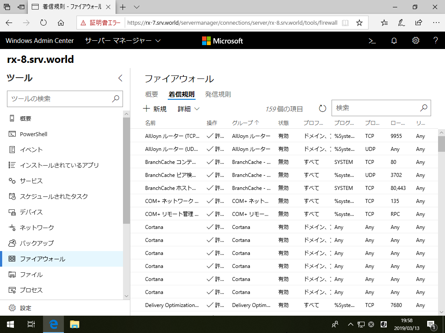Open File Explorer from the taskbar

coord(75,324)
